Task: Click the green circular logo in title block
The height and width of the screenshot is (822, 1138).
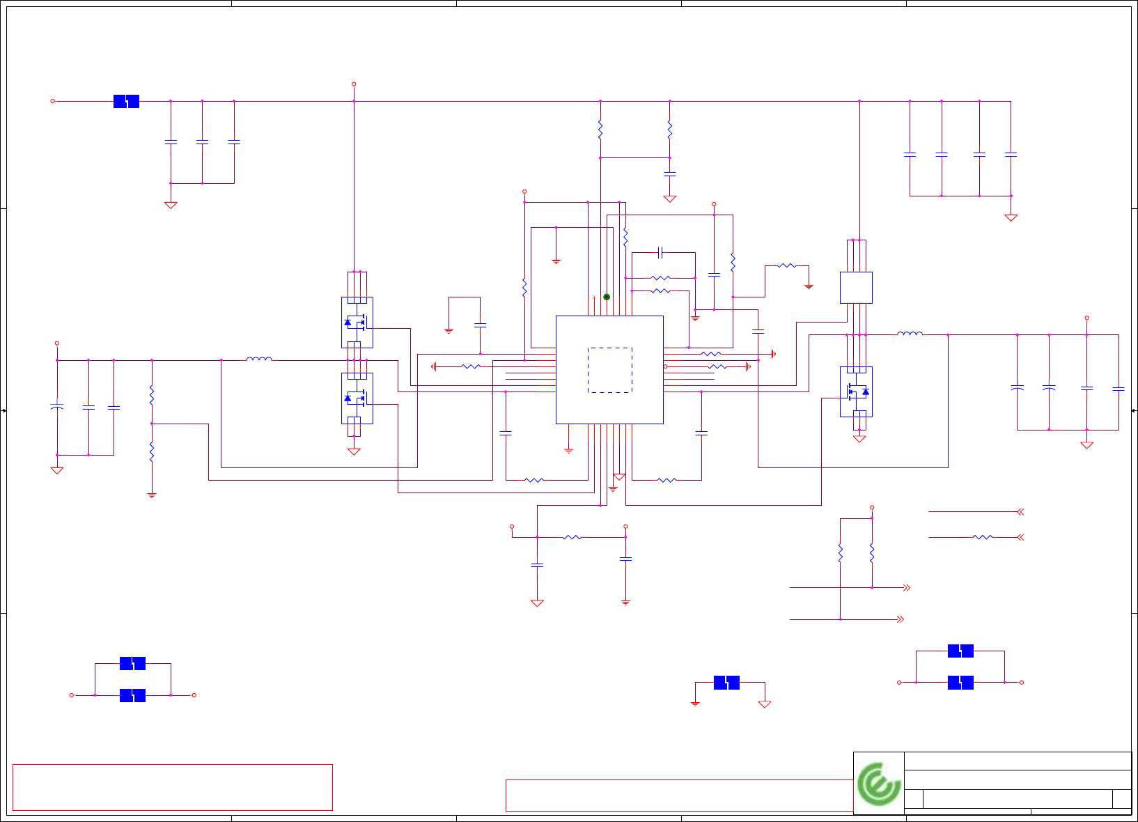Action: coord(879,784)
